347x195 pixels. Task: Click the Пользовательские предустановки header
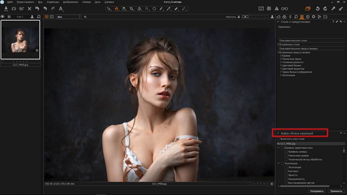click(x=298, y=48)
